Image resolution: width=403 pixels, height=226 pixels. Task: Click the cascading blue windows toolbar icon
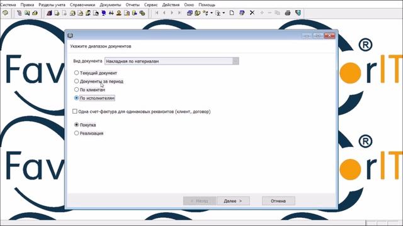pyautogui.click(x=190, y=13)
